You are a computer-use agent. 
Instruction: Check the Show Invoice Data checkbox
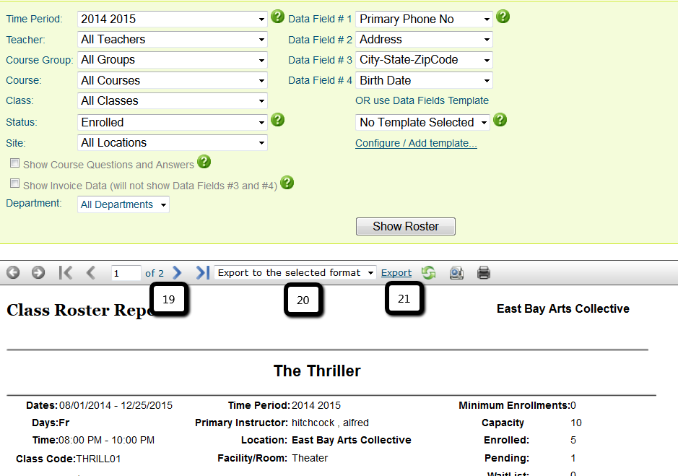pyautogui.click(x=15, y=184)
